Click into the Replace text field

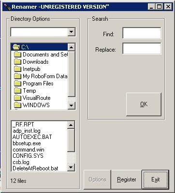click(142, 49)
